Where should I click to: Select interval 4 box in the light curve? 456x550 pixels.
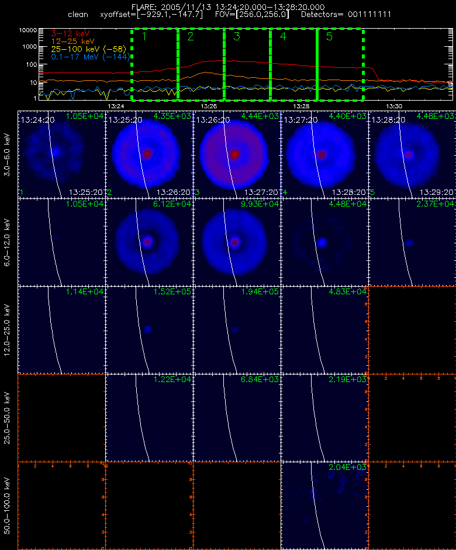coord(293,64)
